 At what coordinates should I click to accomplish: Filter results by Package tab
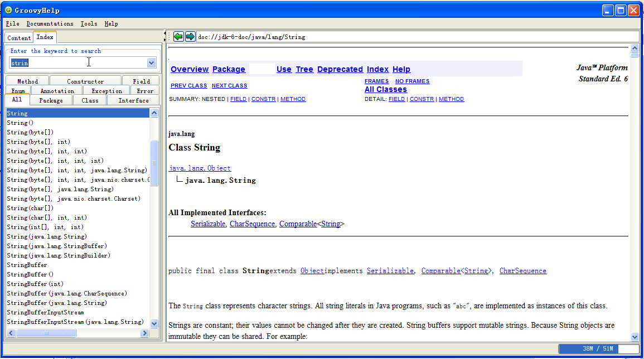51,100
